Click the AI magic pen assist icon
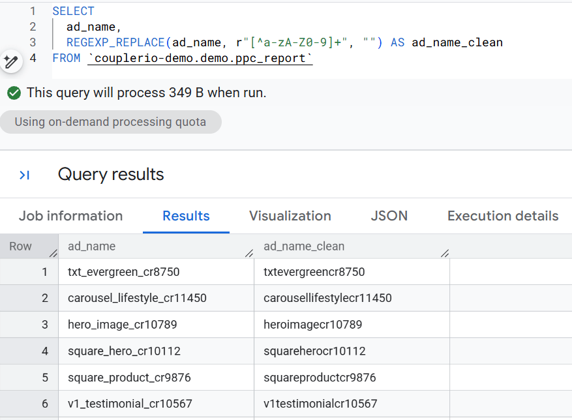Image resolution: width=572 pixels, height=420 pixels. (x=11, y=61)
